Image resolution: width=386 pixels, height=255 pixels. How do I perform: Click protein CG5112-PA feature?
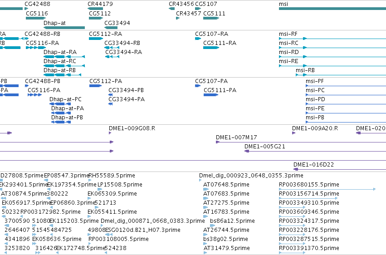pos(96,86)
